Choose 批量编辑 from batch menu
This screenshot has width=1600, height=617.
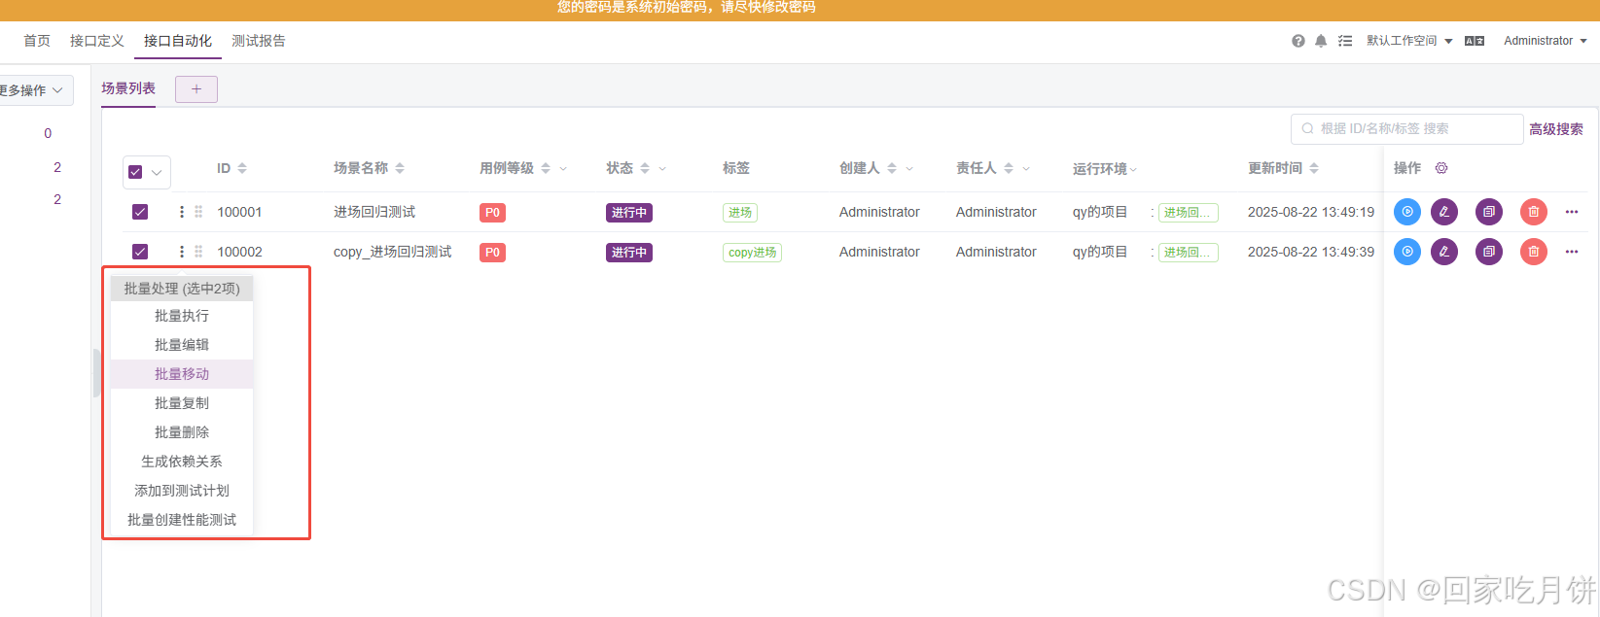[182, 345]
